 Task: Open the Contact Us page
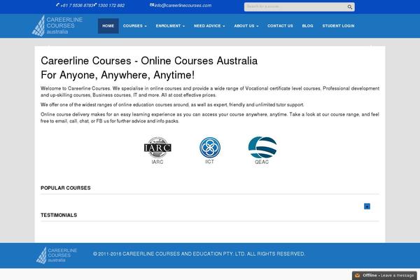click(x=280, y=26)
